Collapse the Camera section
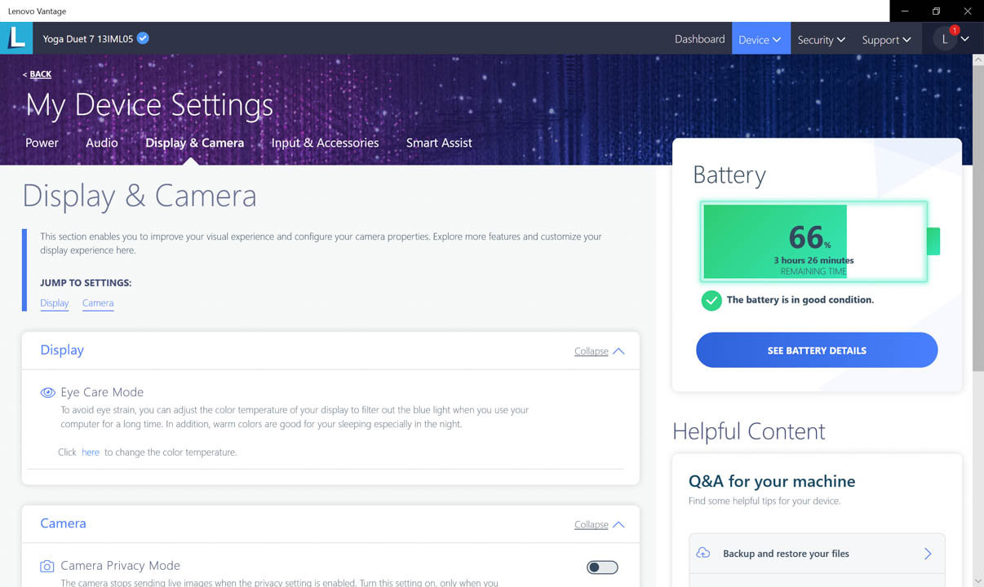Image resolution: width=984 pixels, height=587 pixels. pos(599,524)
